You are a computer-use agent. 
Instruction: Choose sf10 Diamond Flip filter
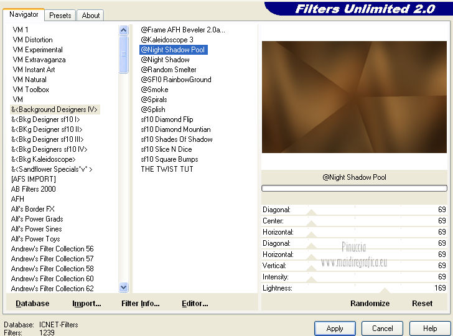[x=167, y=119]
